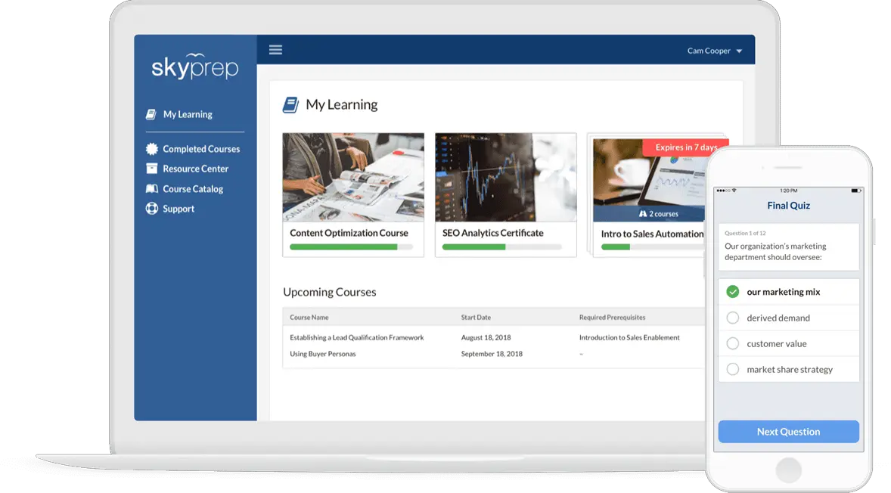891x493 pixels.
Task: Click the Final Quiz title on phone
Action: [x=788, y=206]
